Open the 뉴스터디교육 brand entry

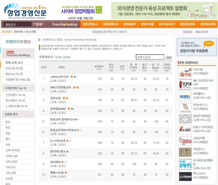point(58,141)
